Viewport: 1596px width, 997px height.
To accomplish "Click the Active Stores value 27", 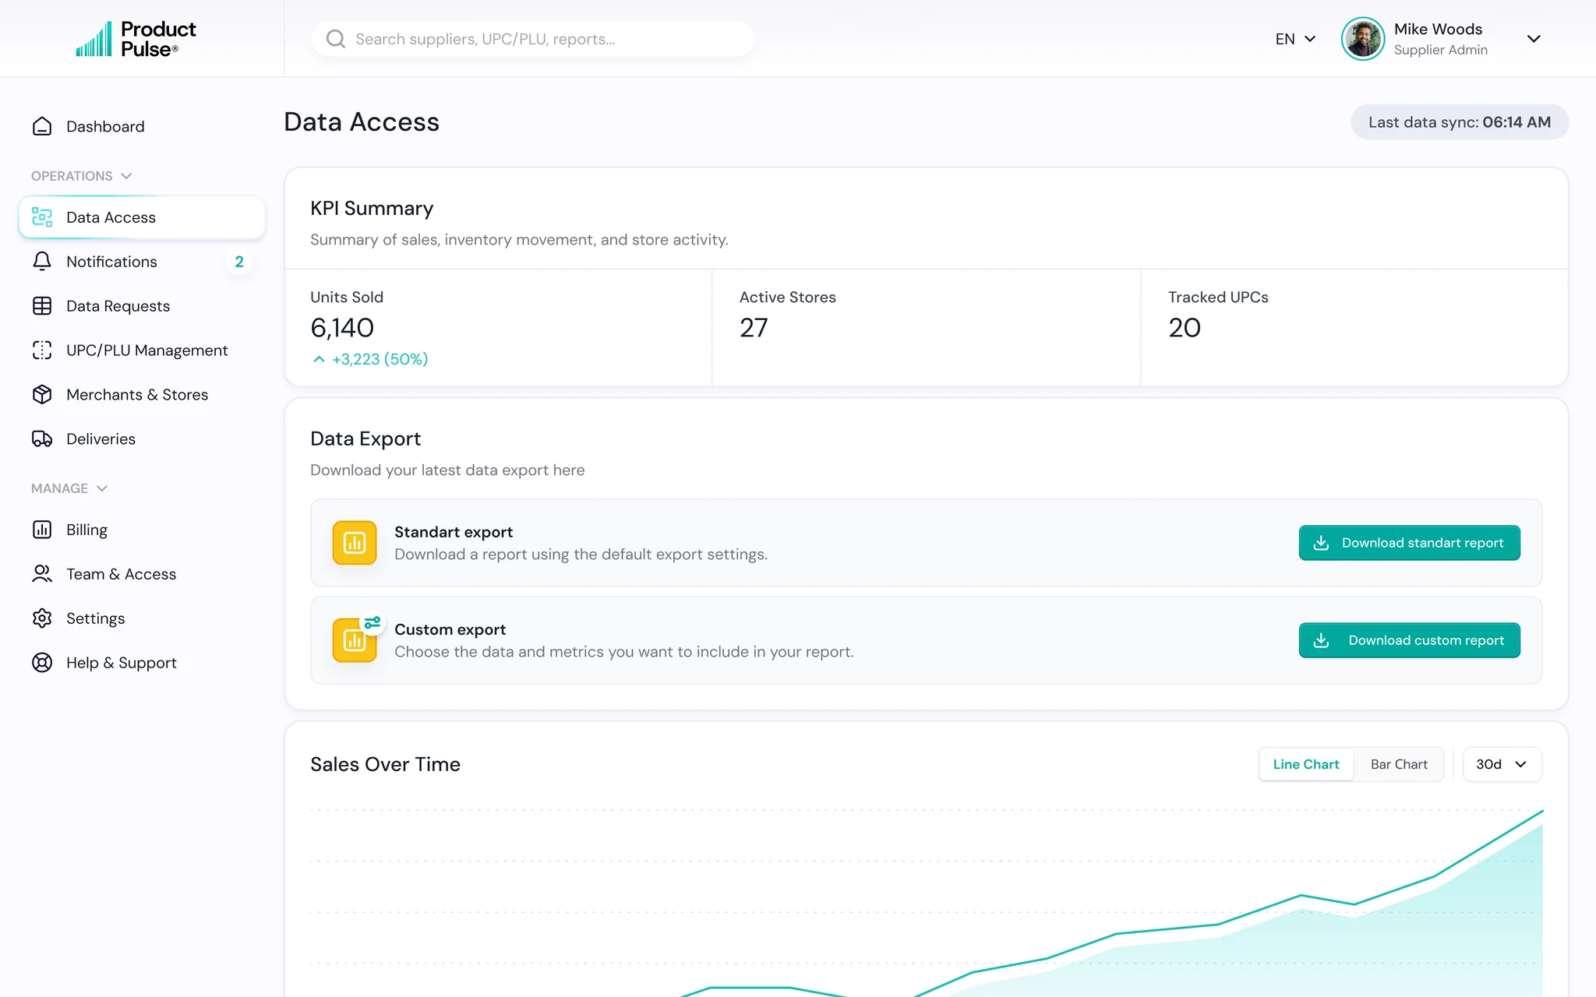I will (x=754, y=328).
